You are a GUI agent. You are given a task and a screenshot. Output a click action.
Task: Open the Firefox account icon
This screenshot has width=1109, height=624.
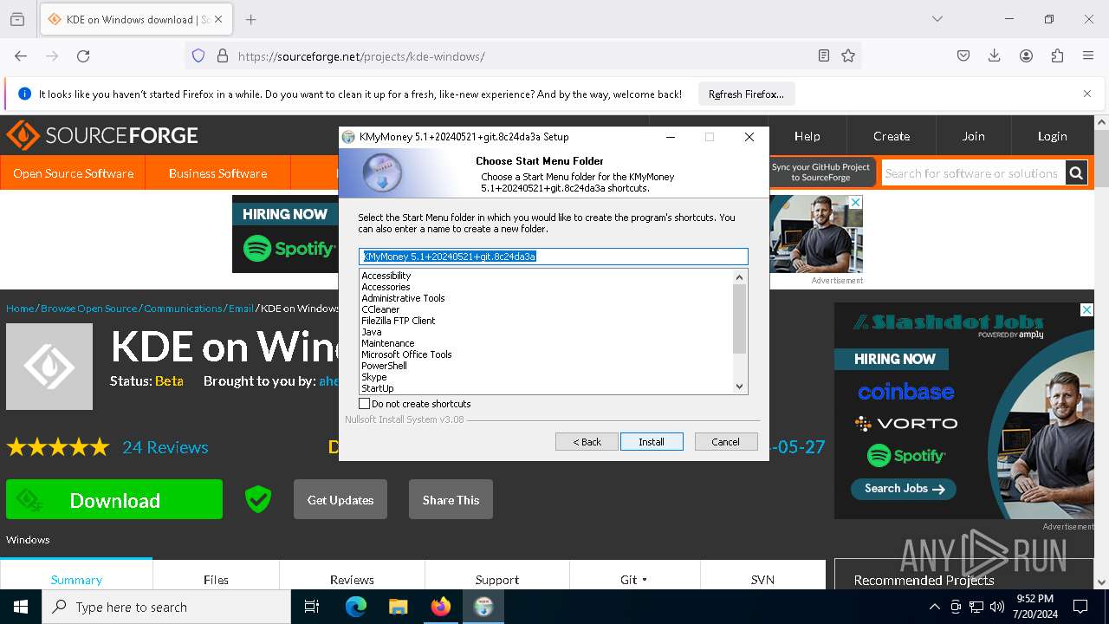click(x=1026, y=55)
